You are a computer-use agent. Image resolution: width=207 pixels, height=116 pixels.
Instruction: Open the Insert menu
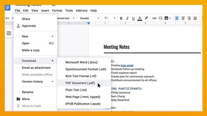[x=45, y=11]
